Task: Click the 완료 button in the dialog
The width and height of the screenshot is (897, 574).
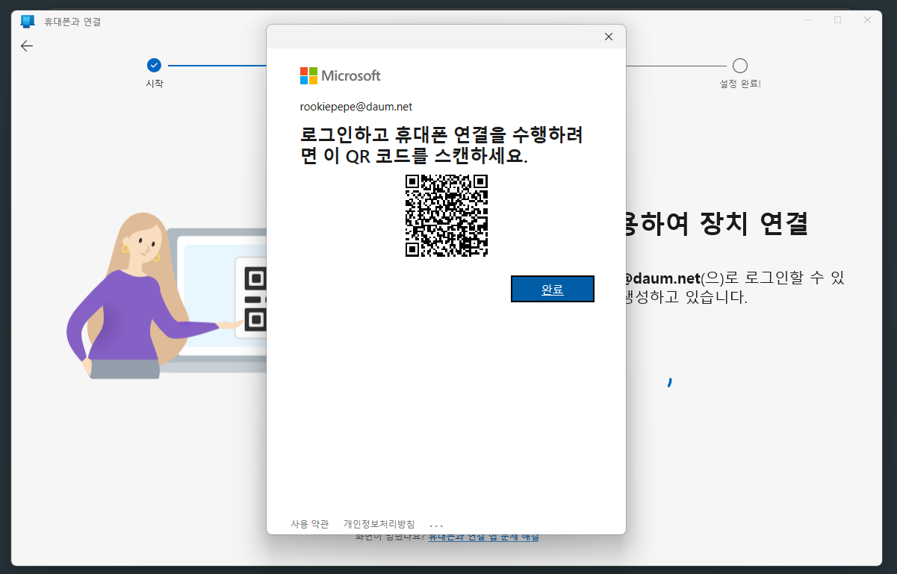Action: (552, 289)
